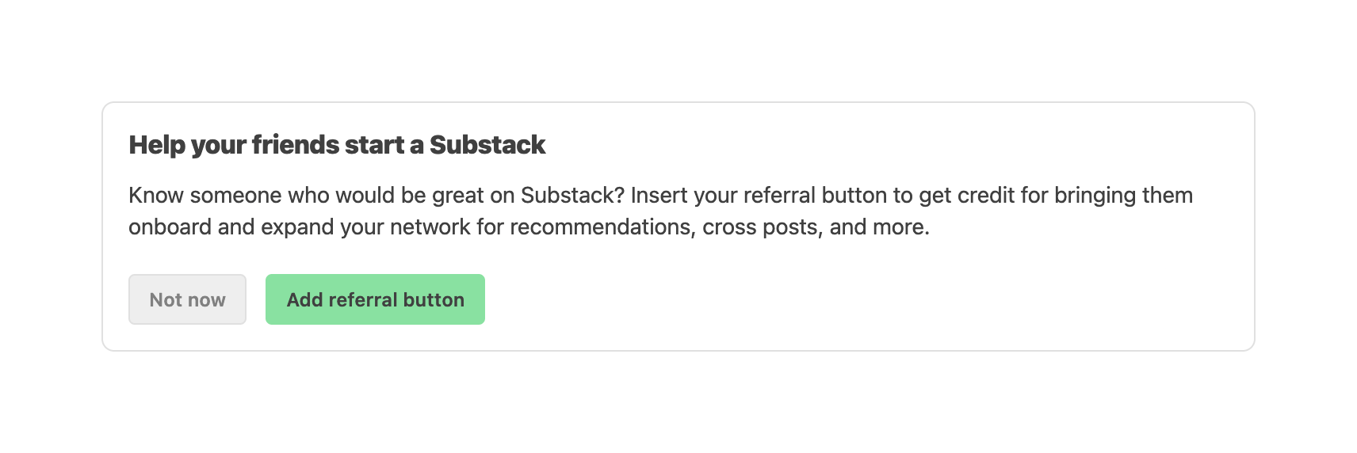Click the "Not now" button
This screenshot has height=453, width=1357.
point(187,299)
